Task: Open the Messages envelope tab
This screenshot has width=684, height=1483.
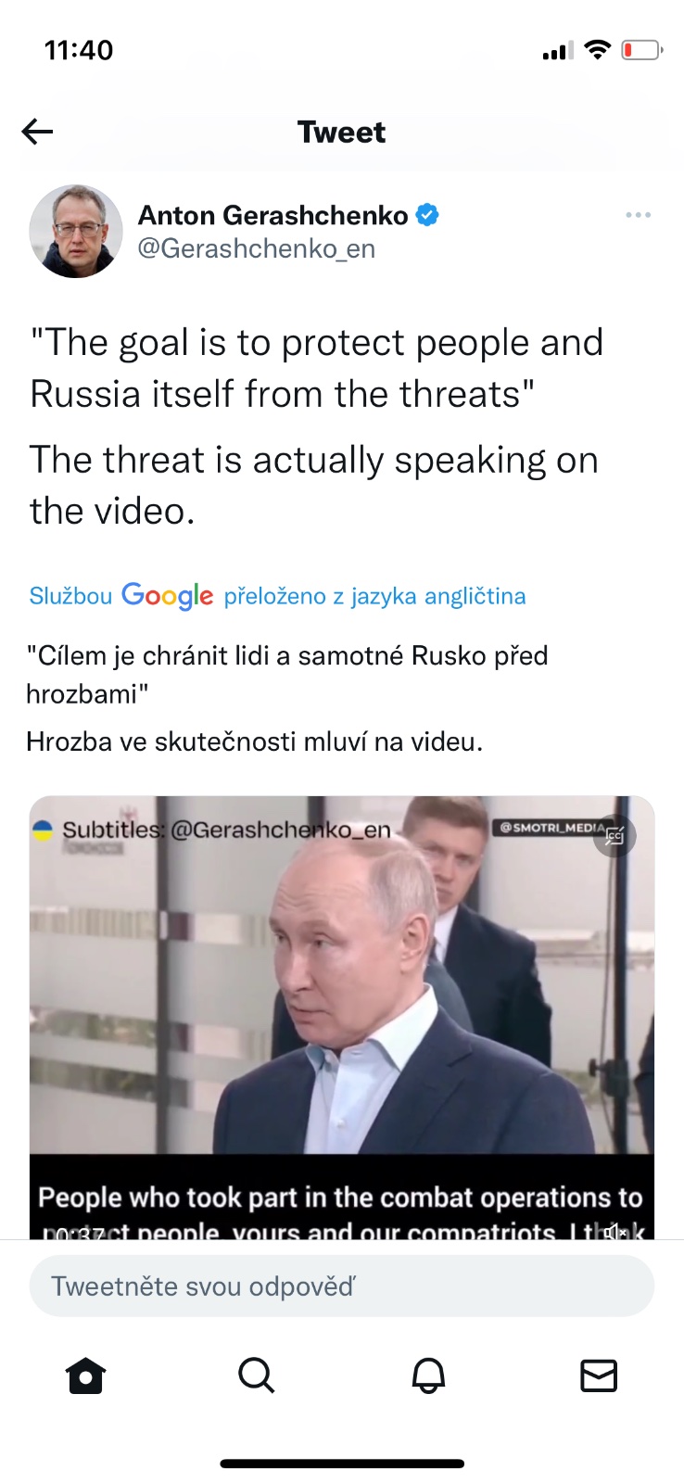Action: 599,1375
